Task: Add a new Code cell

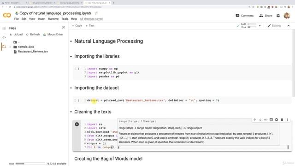Action: [77, 26]
